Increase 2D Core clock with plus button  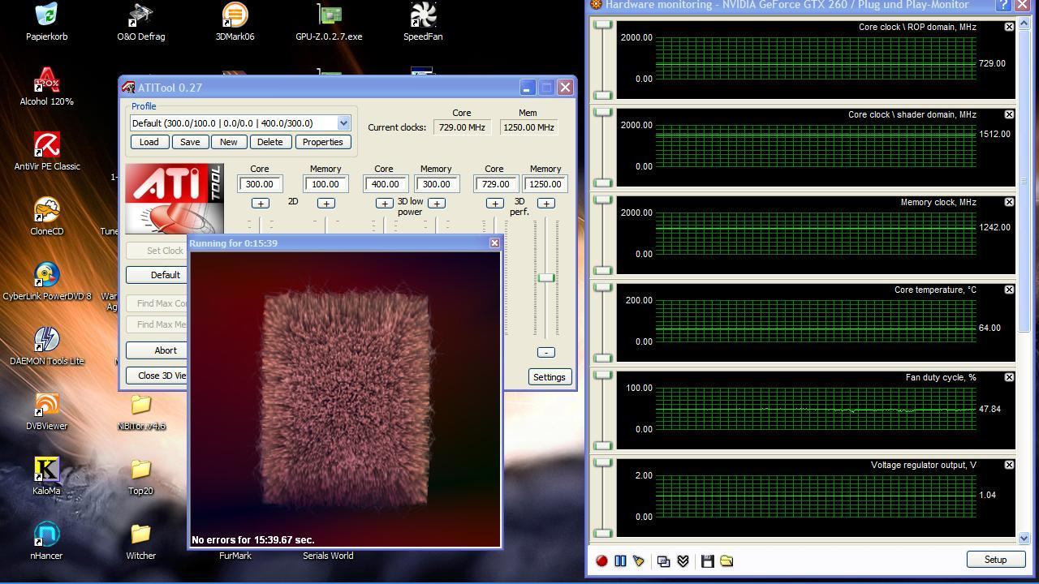tap(260, 204)
